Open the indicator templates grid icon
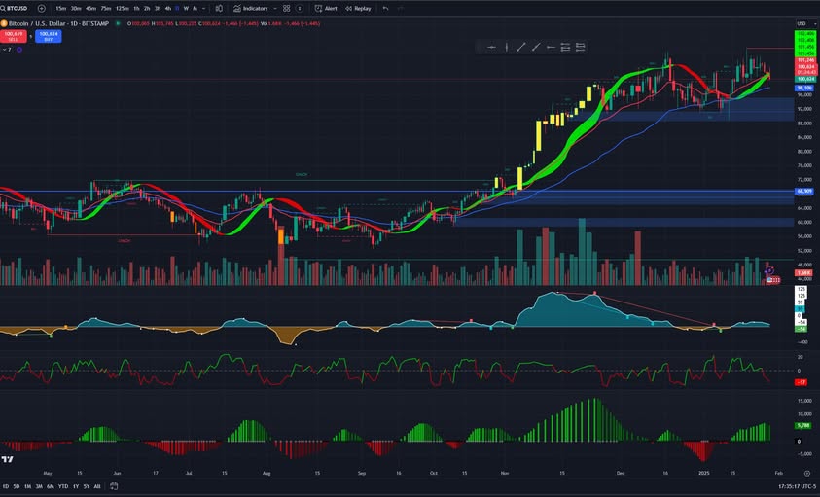 286,8
